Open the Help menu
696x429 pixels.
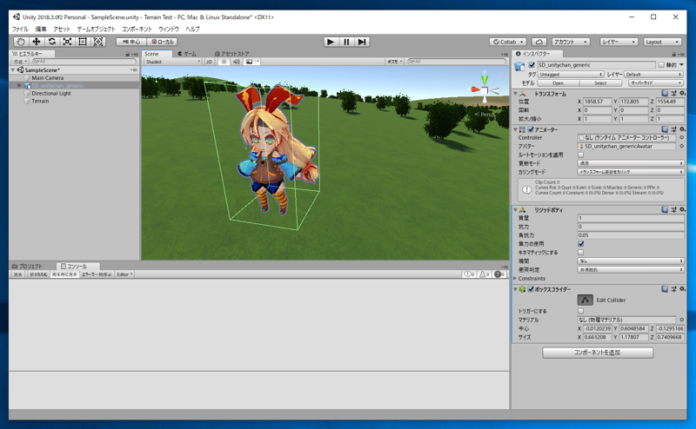[192, 29]
